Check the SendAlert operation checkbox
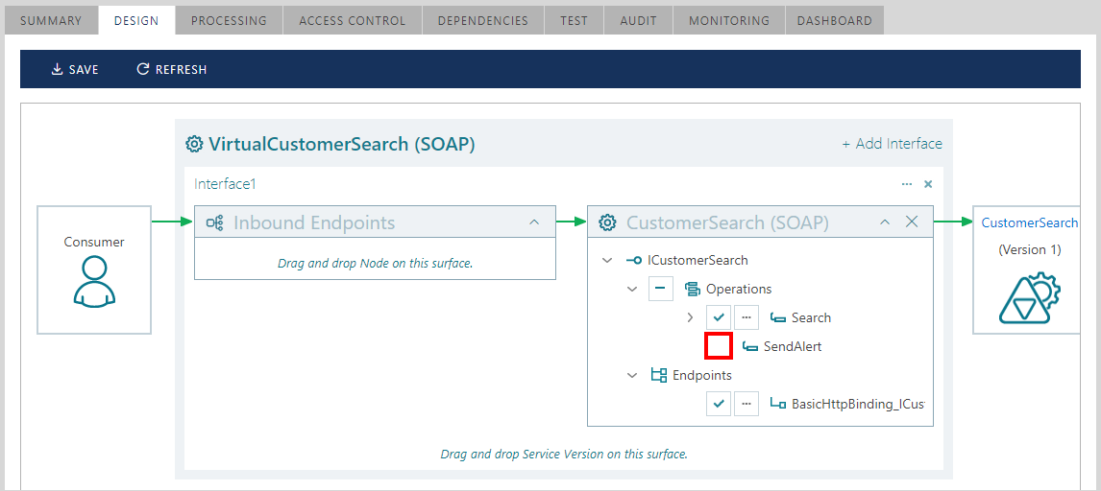This screenshot has width=1101, height=491. click(719, 346)
